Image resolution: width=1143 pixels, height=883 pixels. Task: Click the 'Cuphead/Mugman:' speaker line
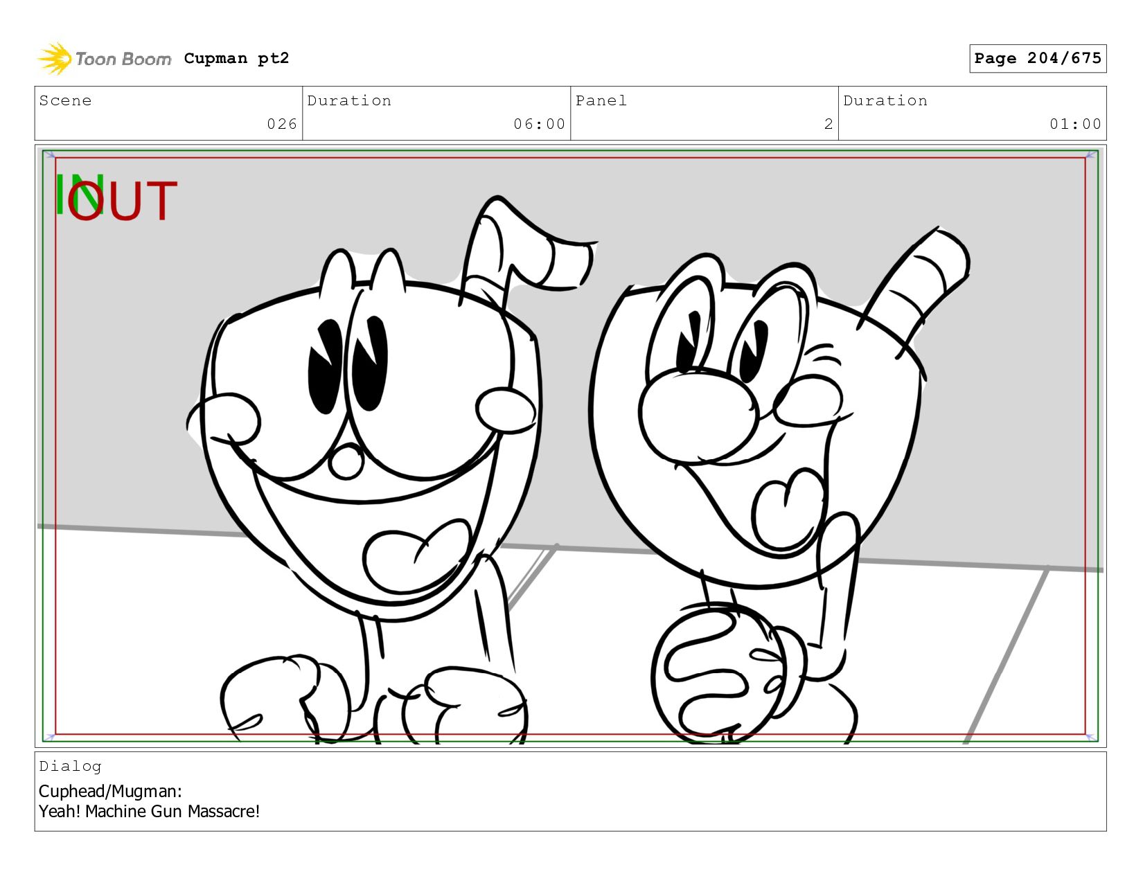click(110, 791)
